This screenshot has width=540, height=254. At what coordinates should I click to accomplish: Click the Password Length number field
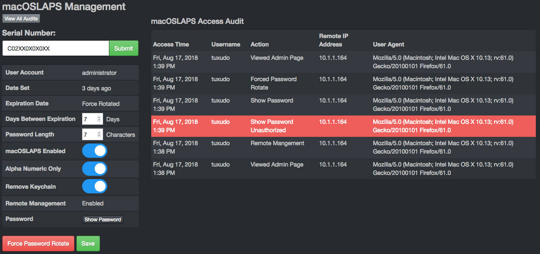pos(92,134)
